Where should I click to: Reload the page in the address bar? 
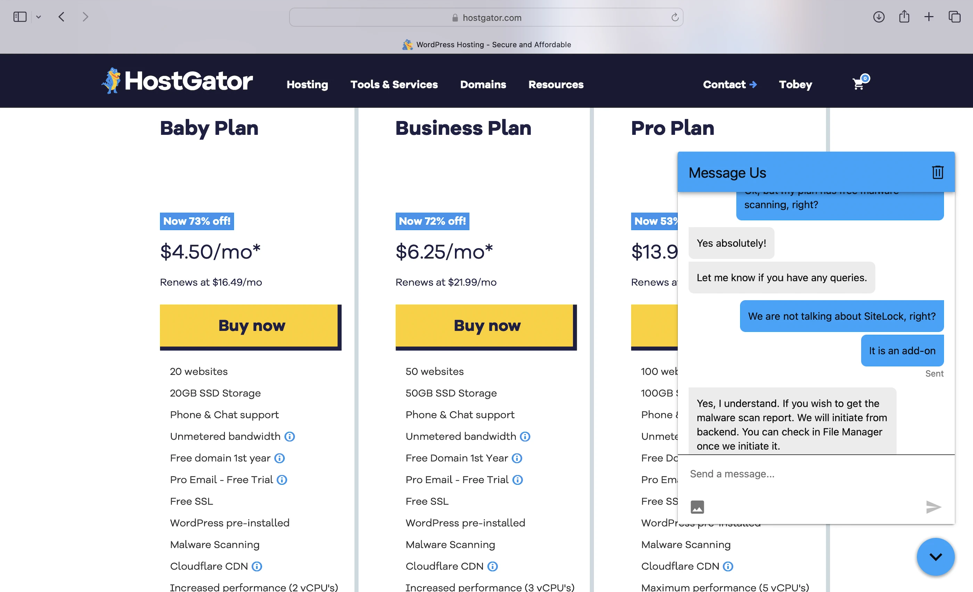674,17
